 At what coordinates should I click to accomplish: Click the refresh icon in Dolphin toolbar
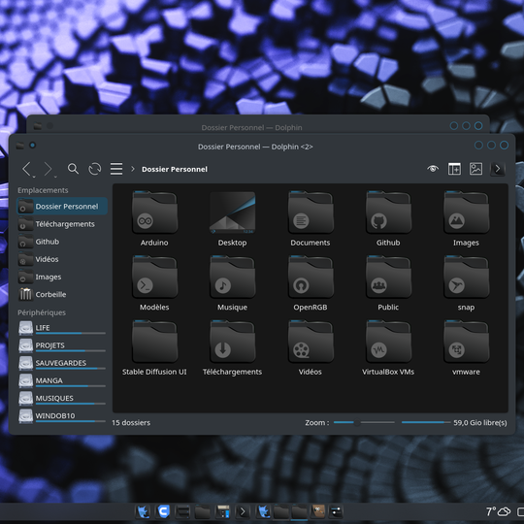pyautogui.click(x=94, y=169)
